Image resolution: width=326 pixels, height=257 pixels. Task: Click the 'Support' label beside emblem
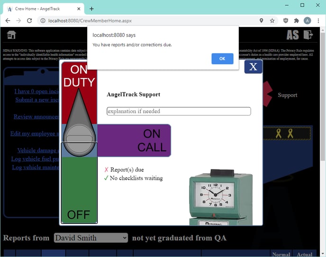click(288, 95)
